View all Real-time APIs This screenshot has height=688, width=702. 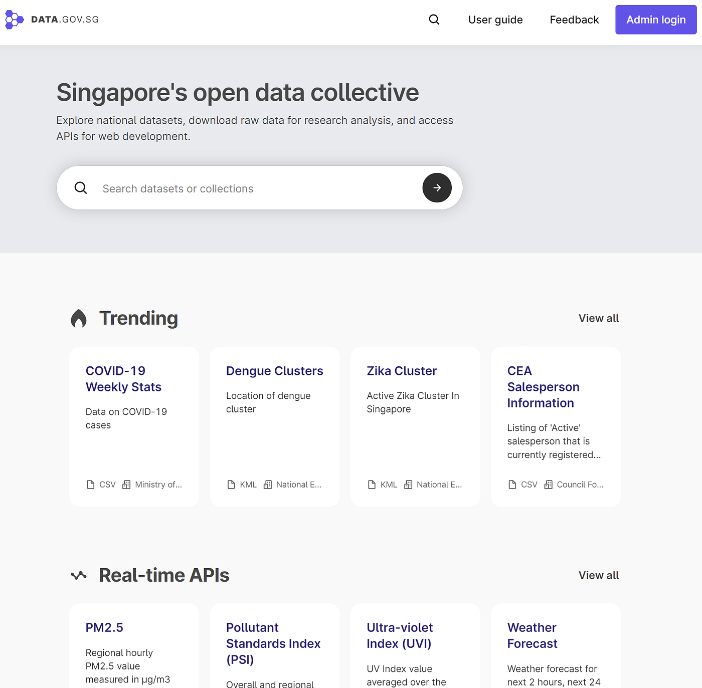(x=599, y=575)
